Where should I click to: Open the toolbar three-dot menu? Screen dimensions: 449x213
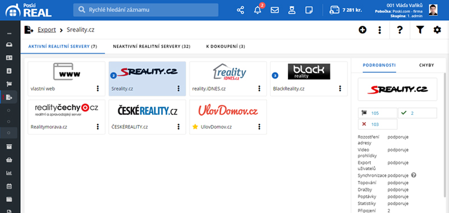380,30
